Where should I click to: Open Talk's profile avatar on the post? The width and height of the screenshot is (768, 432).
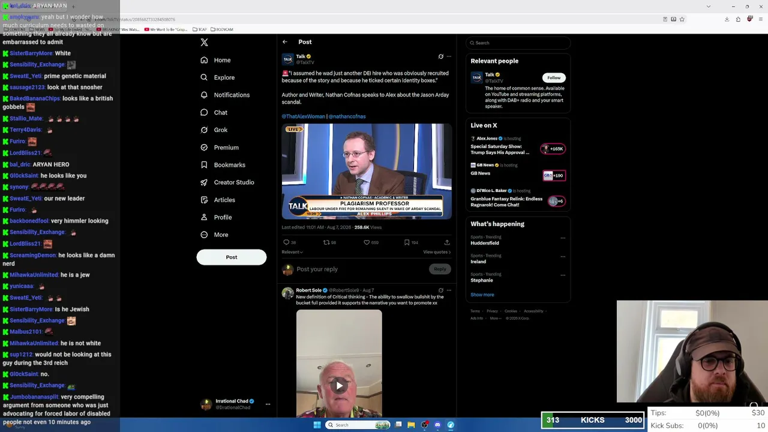(288, 59)
